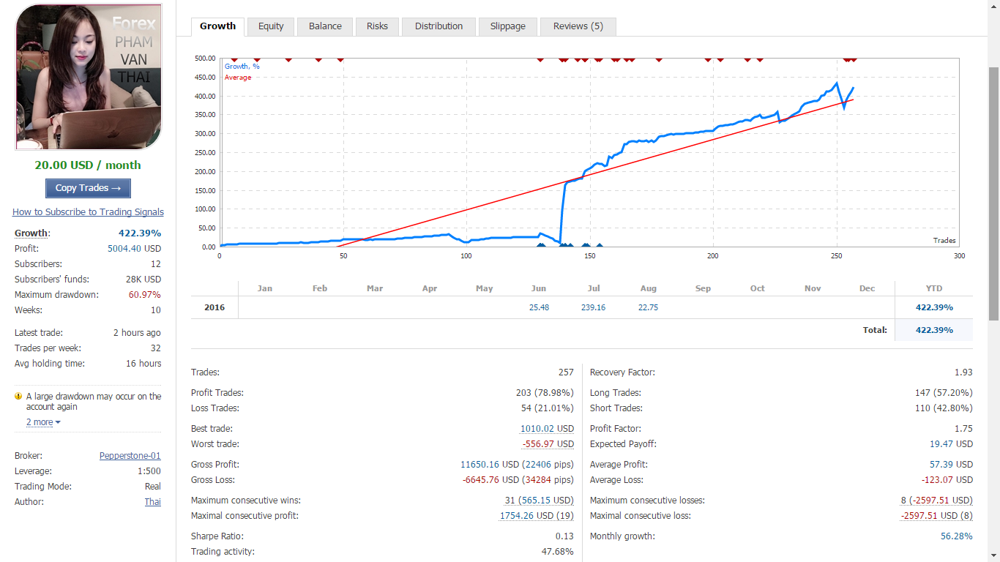Open the Reviews (5) tab
This screenshot has width=1000, height=562.
pyautogui.click(x=578, y=26)
